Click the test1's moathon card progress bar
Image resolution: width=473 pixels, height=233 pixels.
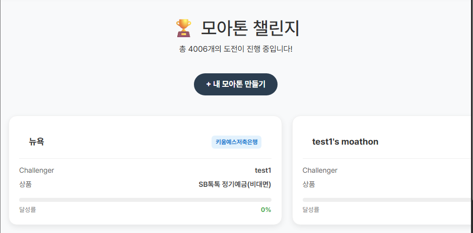point(387,200)
